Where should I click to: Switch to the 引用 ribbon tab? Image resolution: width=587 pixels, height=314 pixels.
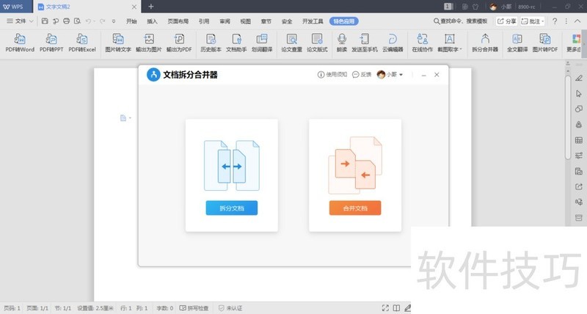pyautogui.click(x=204, y=21)
